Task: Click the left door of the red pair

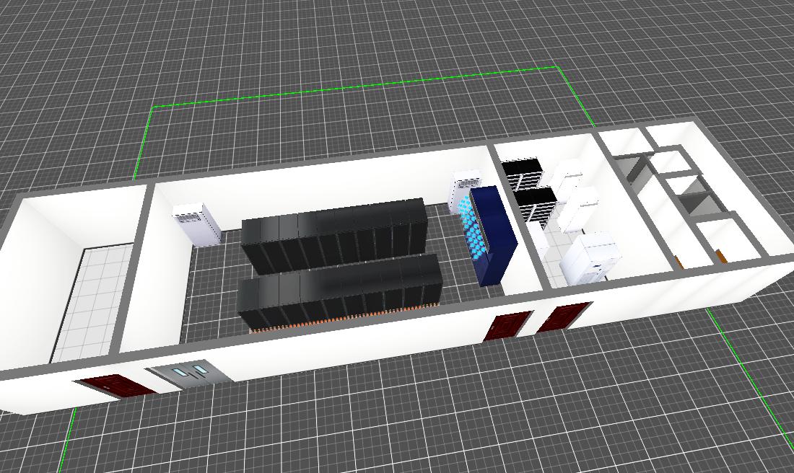Action: 508,325
